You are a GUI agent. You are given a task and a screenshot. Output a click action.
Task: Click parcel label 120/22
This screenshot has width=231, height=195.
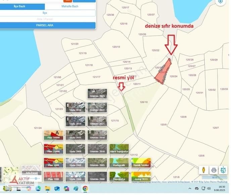(x=155, y=50)
